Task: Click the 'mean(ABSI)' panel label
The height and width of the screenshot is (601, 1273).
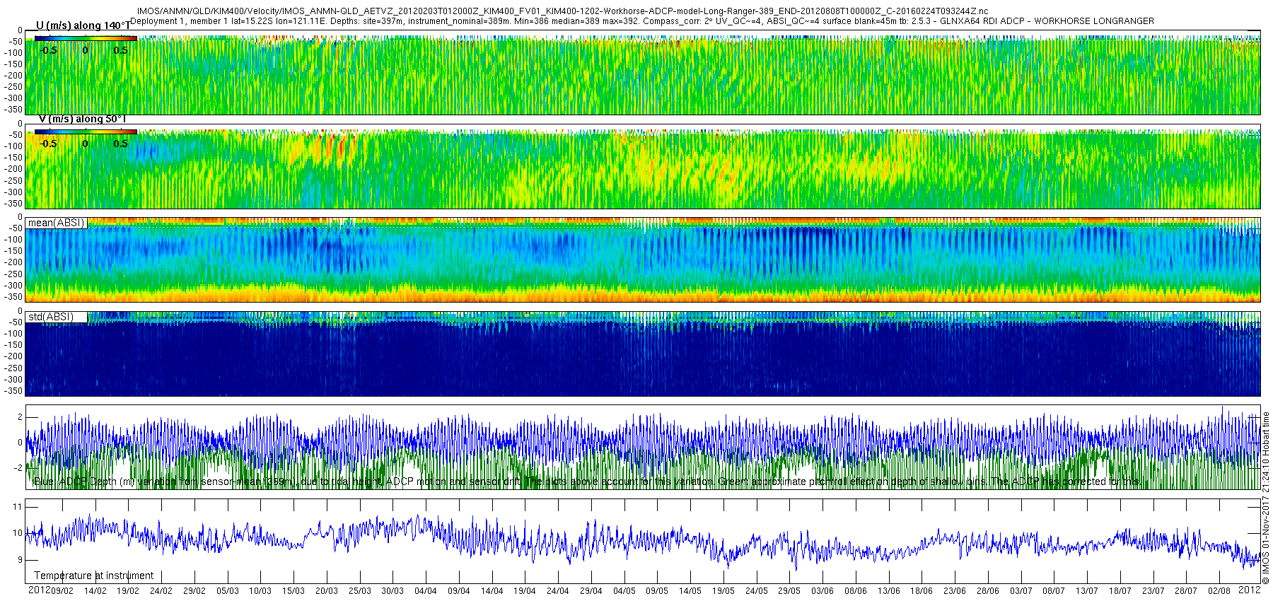Action: (x=56, y=223)
